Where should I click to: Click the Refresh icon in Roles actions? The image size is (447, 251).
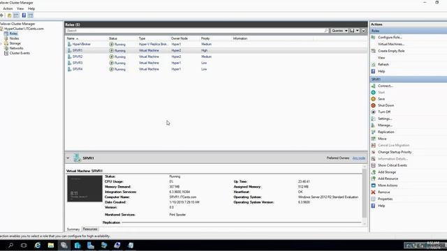tap(373, 64)
